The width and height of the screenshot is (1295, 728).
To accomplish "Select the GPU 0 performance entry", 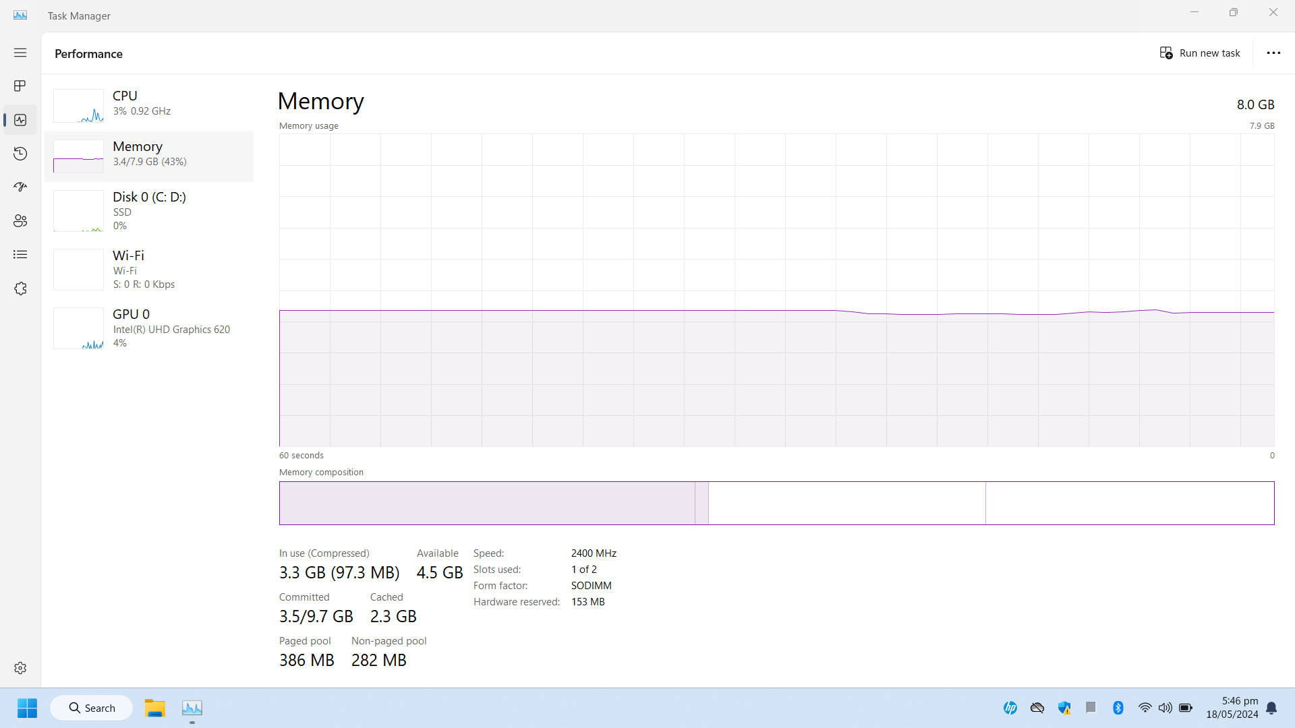I will [x=149, y=328].
